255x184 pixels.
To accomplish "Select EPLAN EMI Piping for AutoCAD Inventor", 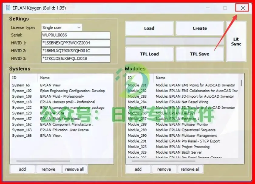I will click(x=182, y=85).
